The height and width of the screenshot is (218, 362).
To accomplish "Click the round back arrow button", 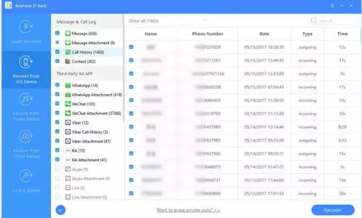I will (x=60, y=210).
